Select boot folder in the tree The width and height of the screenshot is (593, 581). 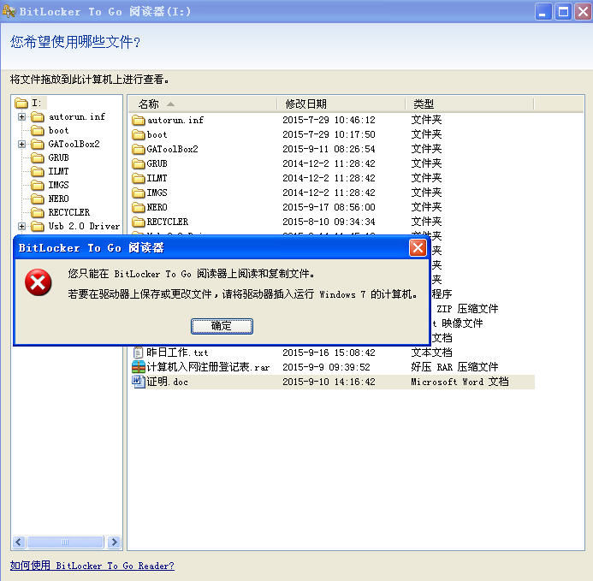[59, 131]
